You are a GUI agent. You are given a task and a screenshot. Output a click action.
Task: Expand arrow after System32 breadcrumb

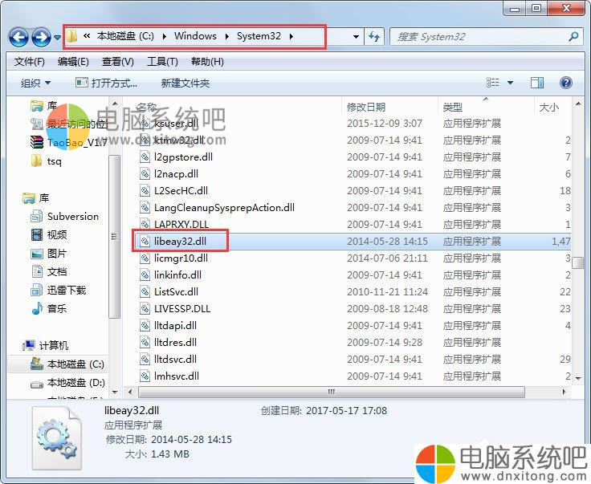point(291,36)
